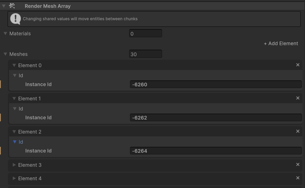Collapse the Id group under Element 1

coord(15,109)
